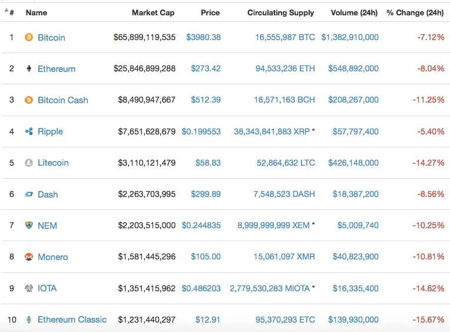Click IOTA price $0.486203
The width and height of the screenshot is (450, 332).
[x=201, y=288]
